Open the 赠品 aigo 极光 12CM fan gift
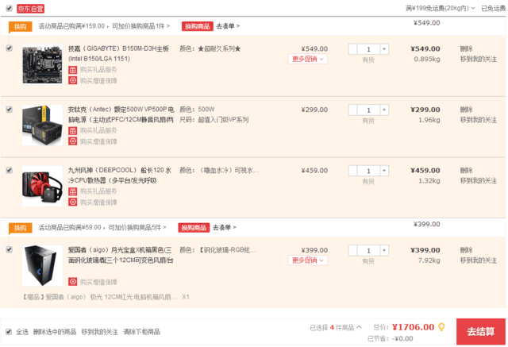 coord(100,297)
